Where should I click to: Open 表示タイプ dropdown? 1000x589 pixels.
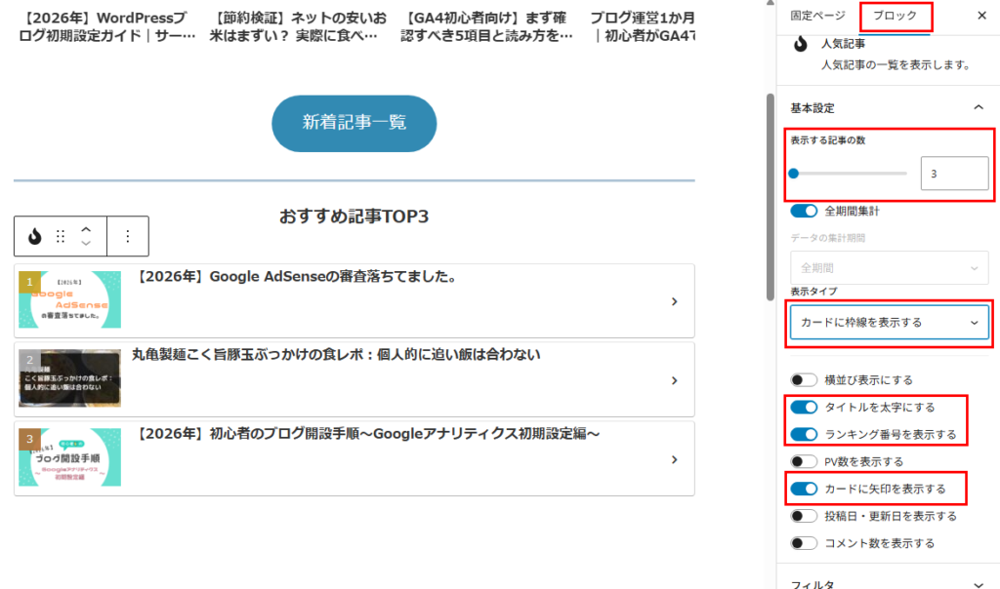point(889,322)
